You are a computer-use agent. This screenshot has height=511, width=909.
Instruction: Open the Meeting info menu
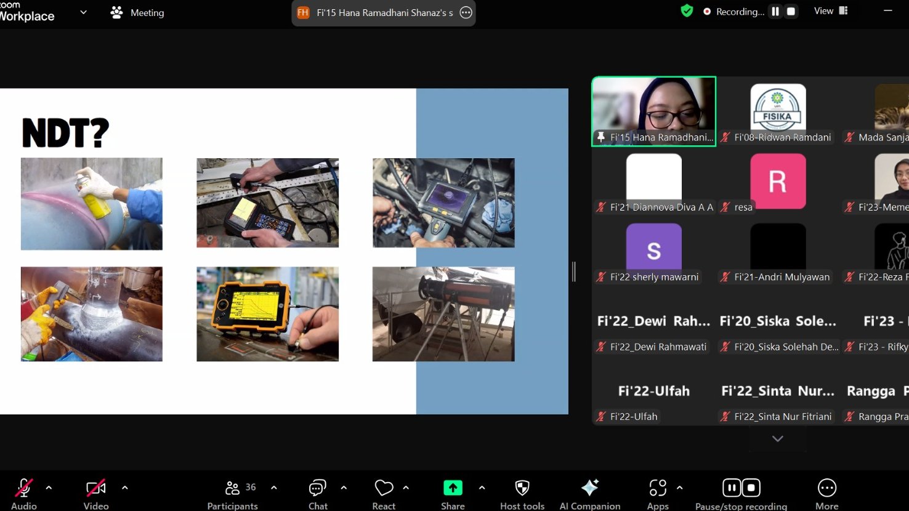[x=137, y=12]
